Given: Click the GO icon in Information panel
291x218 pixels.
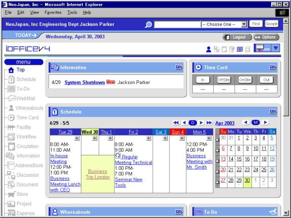Looking at the screenshot, I should point(179,67).
